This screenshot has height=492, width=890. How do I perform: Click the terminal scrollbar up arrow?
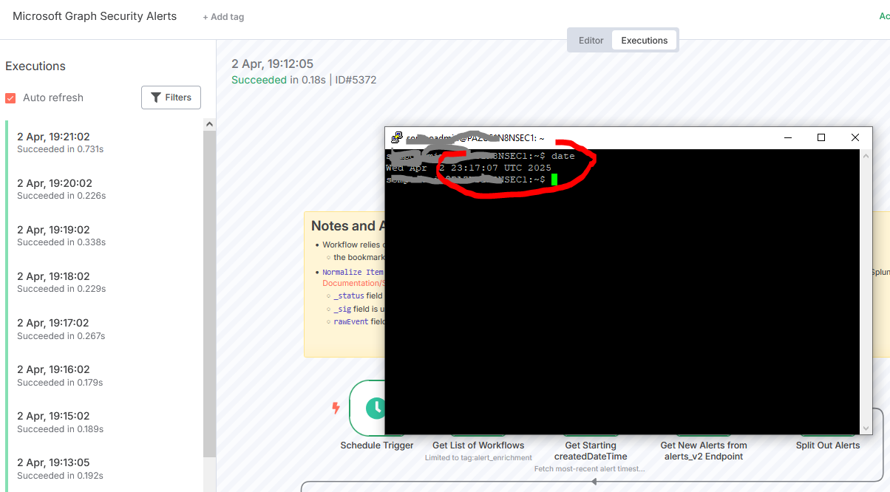pyautogui.click(x=866, y=155)
